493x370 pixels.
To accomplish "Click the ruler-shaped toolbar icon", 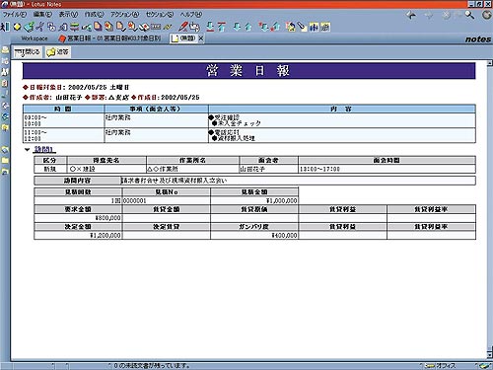I will tap(156, 27).
